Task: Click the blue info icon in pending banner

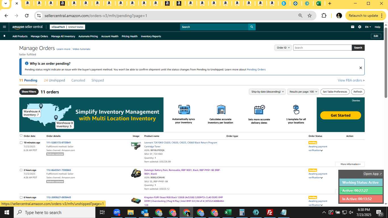Action: pos(27,63)
